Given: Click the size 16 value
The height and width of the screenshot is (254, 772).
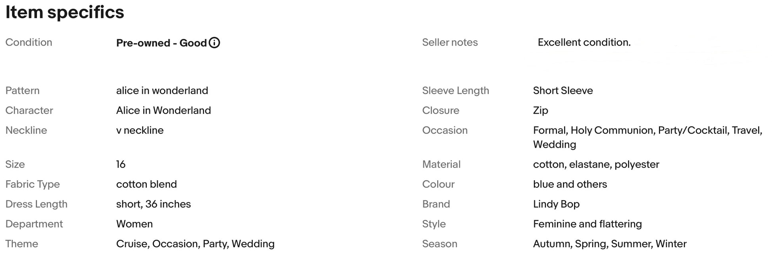Looking at the screenshot, I should click(x=121, y=164).
